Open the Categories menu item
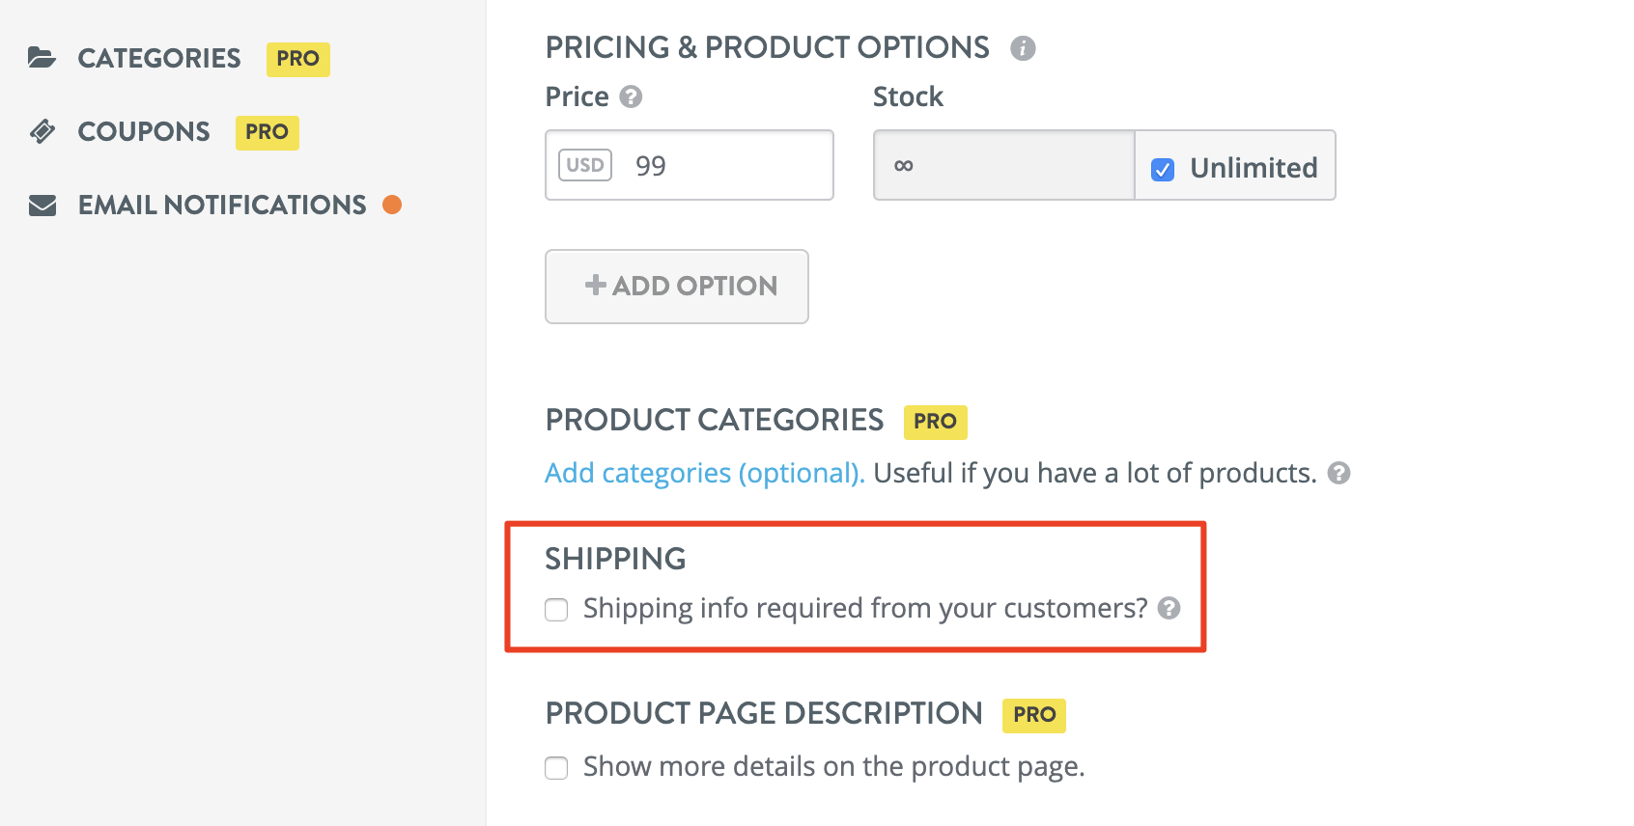1634x826 pixels. [x=159, y=58]
